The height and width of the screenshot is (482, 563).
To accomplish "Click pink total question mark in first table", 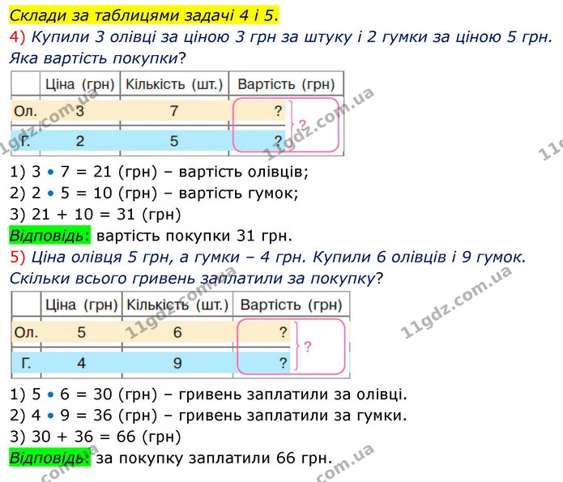I will (x=302, y=125).
